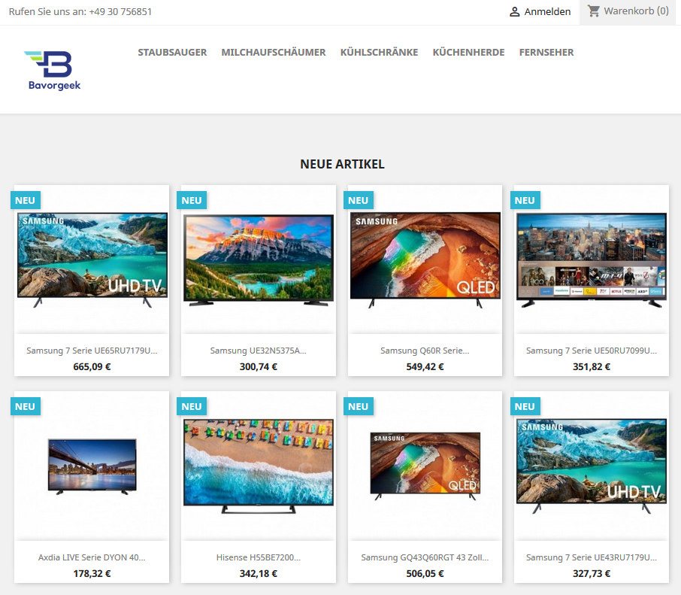Click the phone number +49 30 756851 text
The height and width of the screenshot is (595, 681).
[120, 12]
